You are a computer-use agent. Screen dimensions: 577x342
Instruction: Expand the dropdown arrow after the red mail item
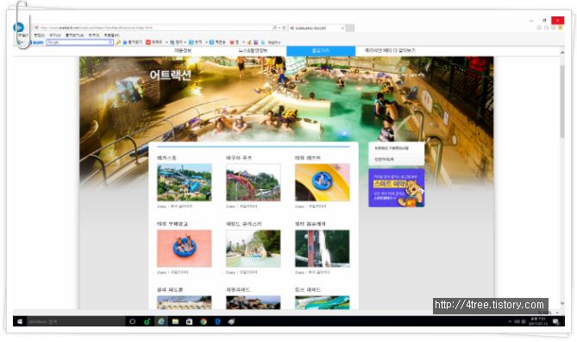coord(166,43)
